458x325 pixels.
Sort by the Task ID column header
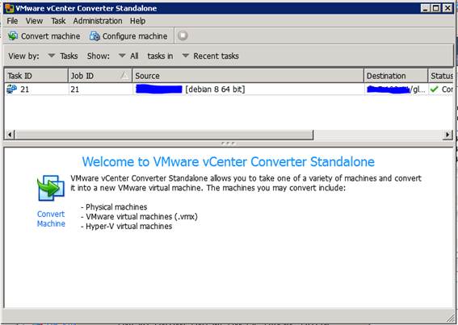[36, 76]
